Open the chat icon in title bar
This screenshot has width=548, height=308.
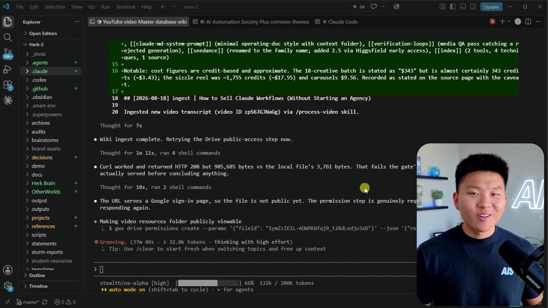tap(374, 7)
